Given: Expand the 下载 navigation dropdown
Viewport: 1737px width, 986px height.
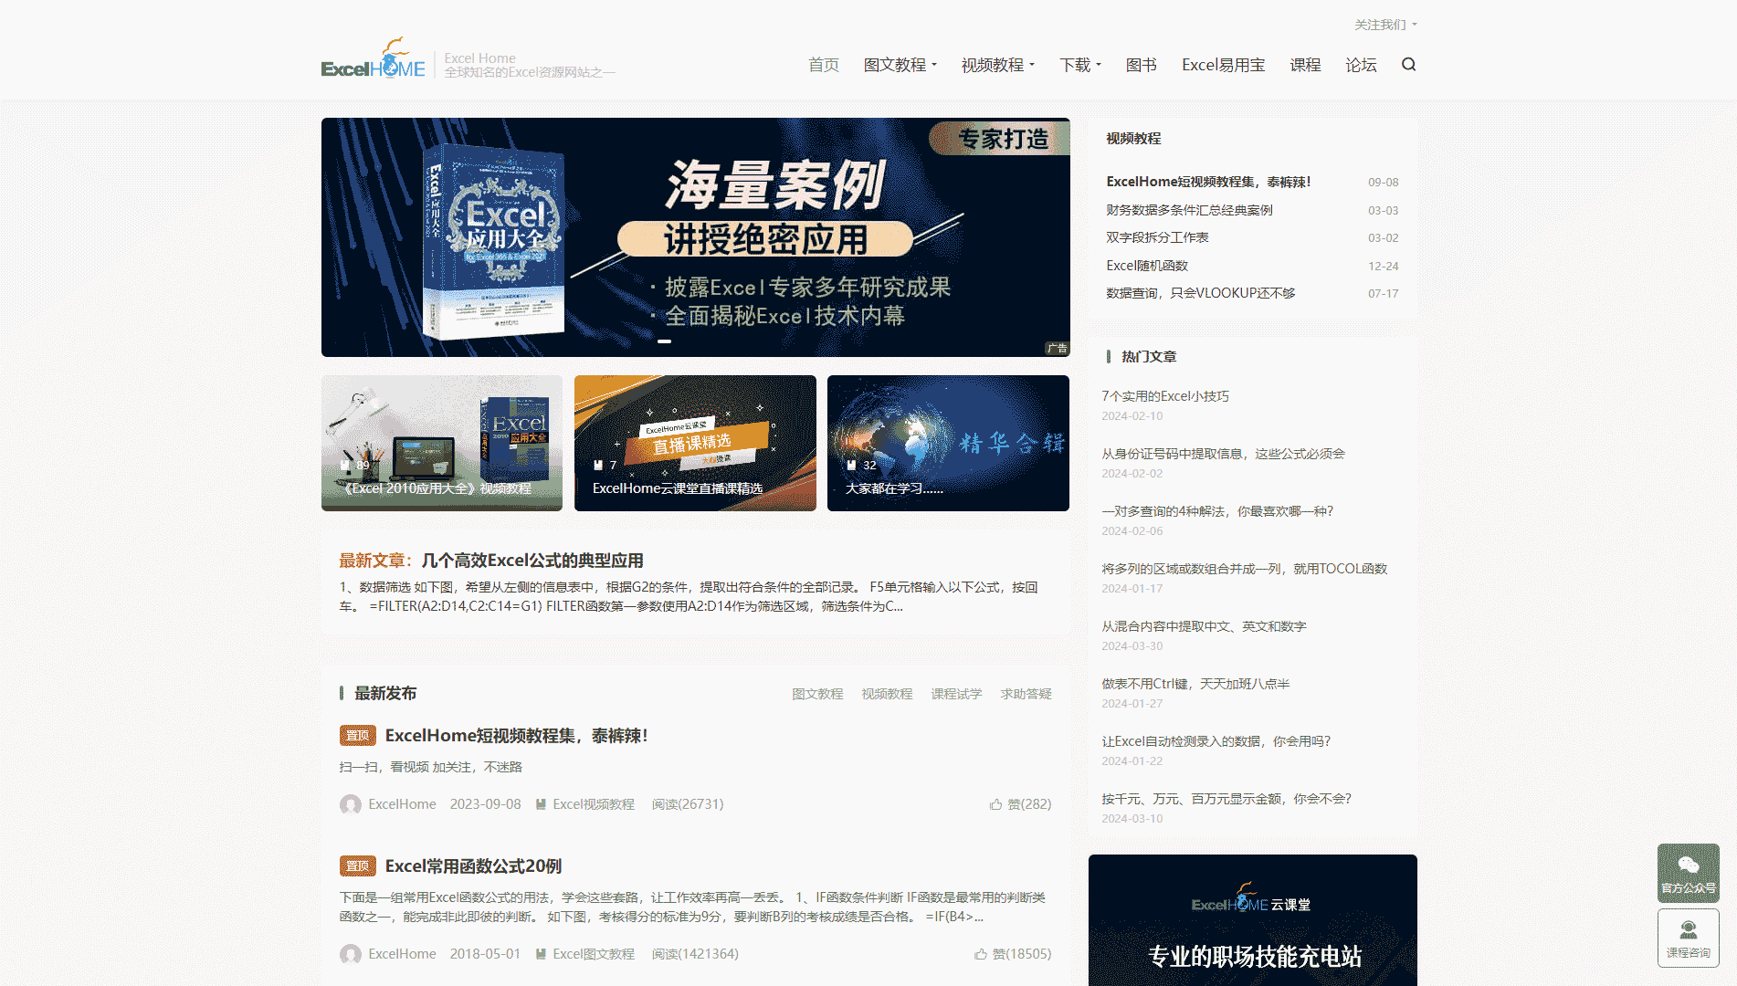Looking at the screenshot, I should click(x=1080, y=65).
